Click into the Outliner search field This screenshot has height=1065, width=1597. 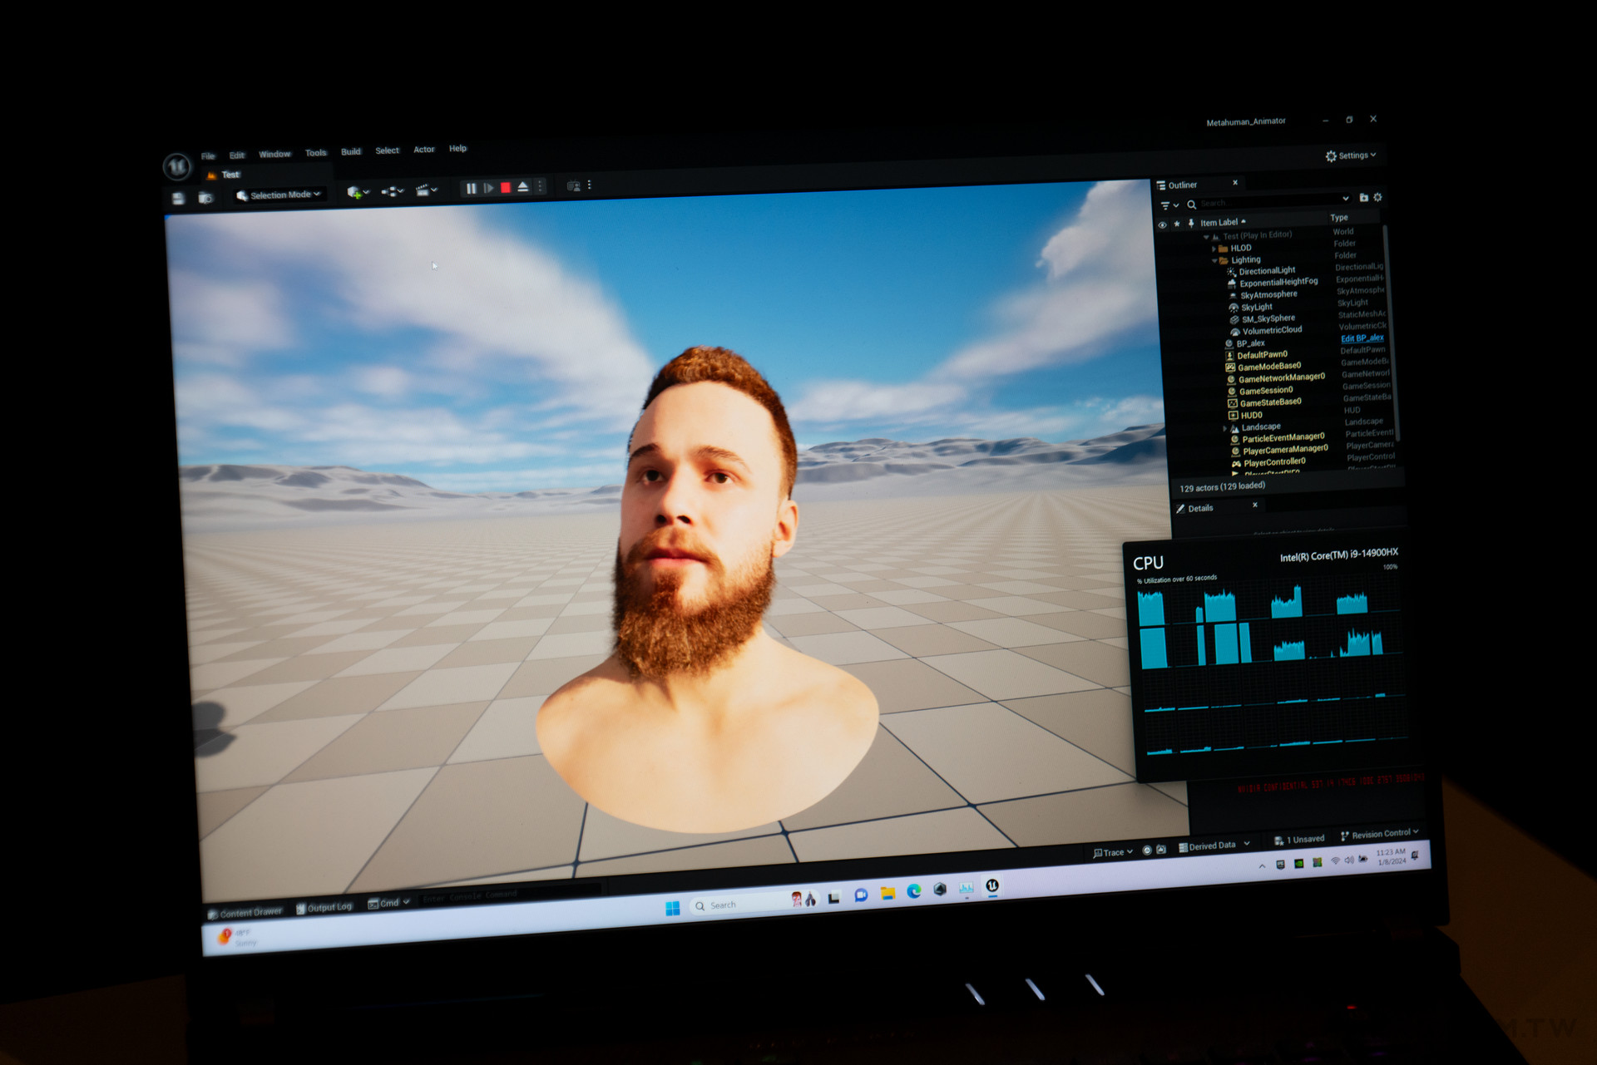click(1267, 203)
